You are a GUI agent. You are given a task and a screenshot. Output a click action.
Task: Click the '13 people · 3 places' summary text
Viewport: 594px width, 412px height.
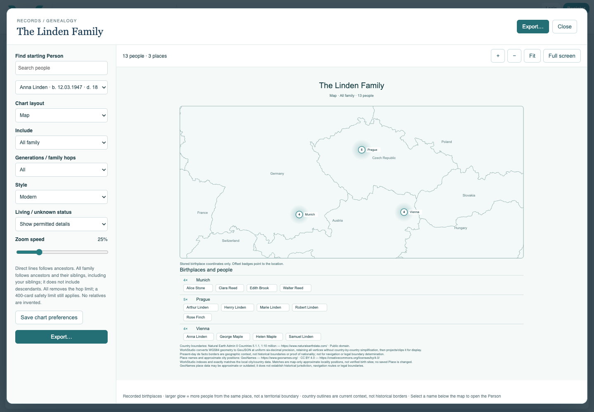(x=145, y=56)
